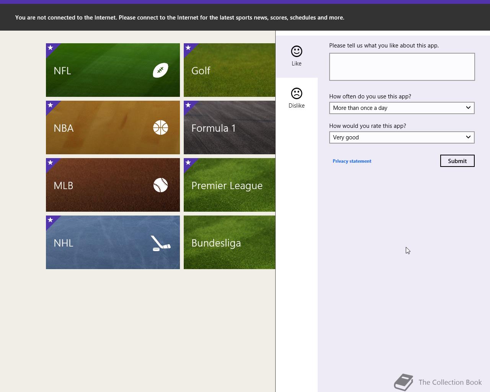The height and width of the screenshot is (392, 490).
Task: Toggle the favorite star on the Golf tile
Action: coord(188,48)
